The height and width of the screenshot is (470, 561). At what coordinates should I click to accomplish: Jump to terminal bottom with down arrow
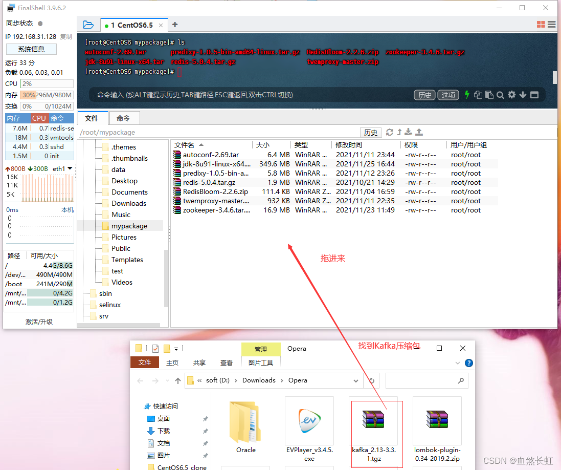(x=523, y=95)
